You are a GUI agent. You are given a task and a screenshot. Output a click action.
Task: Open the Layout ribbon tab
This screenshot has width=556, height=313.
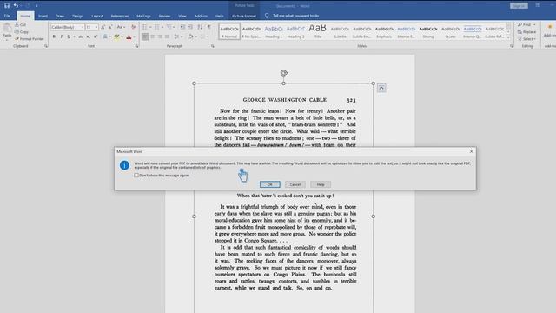[96, 16]
